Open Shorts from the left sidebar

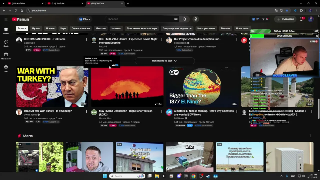pyautogui.click(x=6, y=43)
